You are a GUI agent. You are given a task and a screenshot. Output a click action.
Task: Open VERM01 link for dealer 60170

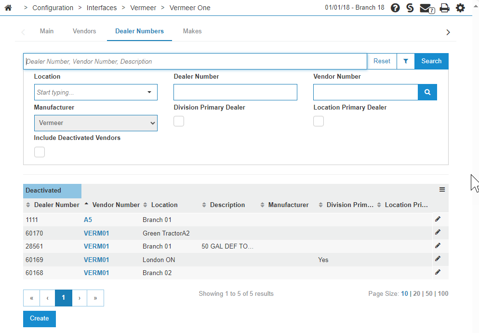click(x=96, y=233)
